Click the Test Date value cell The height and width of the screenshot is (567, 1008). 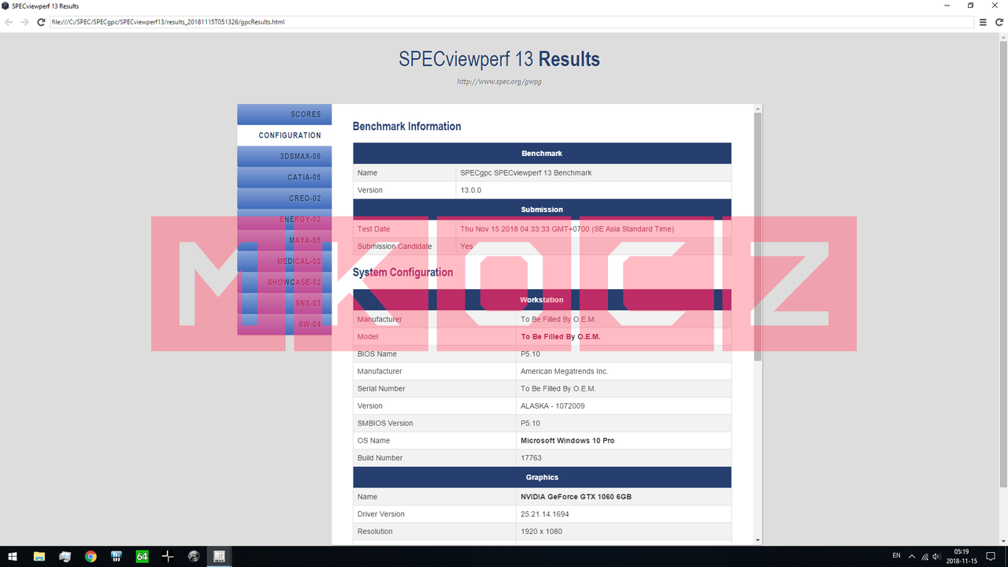593,228
